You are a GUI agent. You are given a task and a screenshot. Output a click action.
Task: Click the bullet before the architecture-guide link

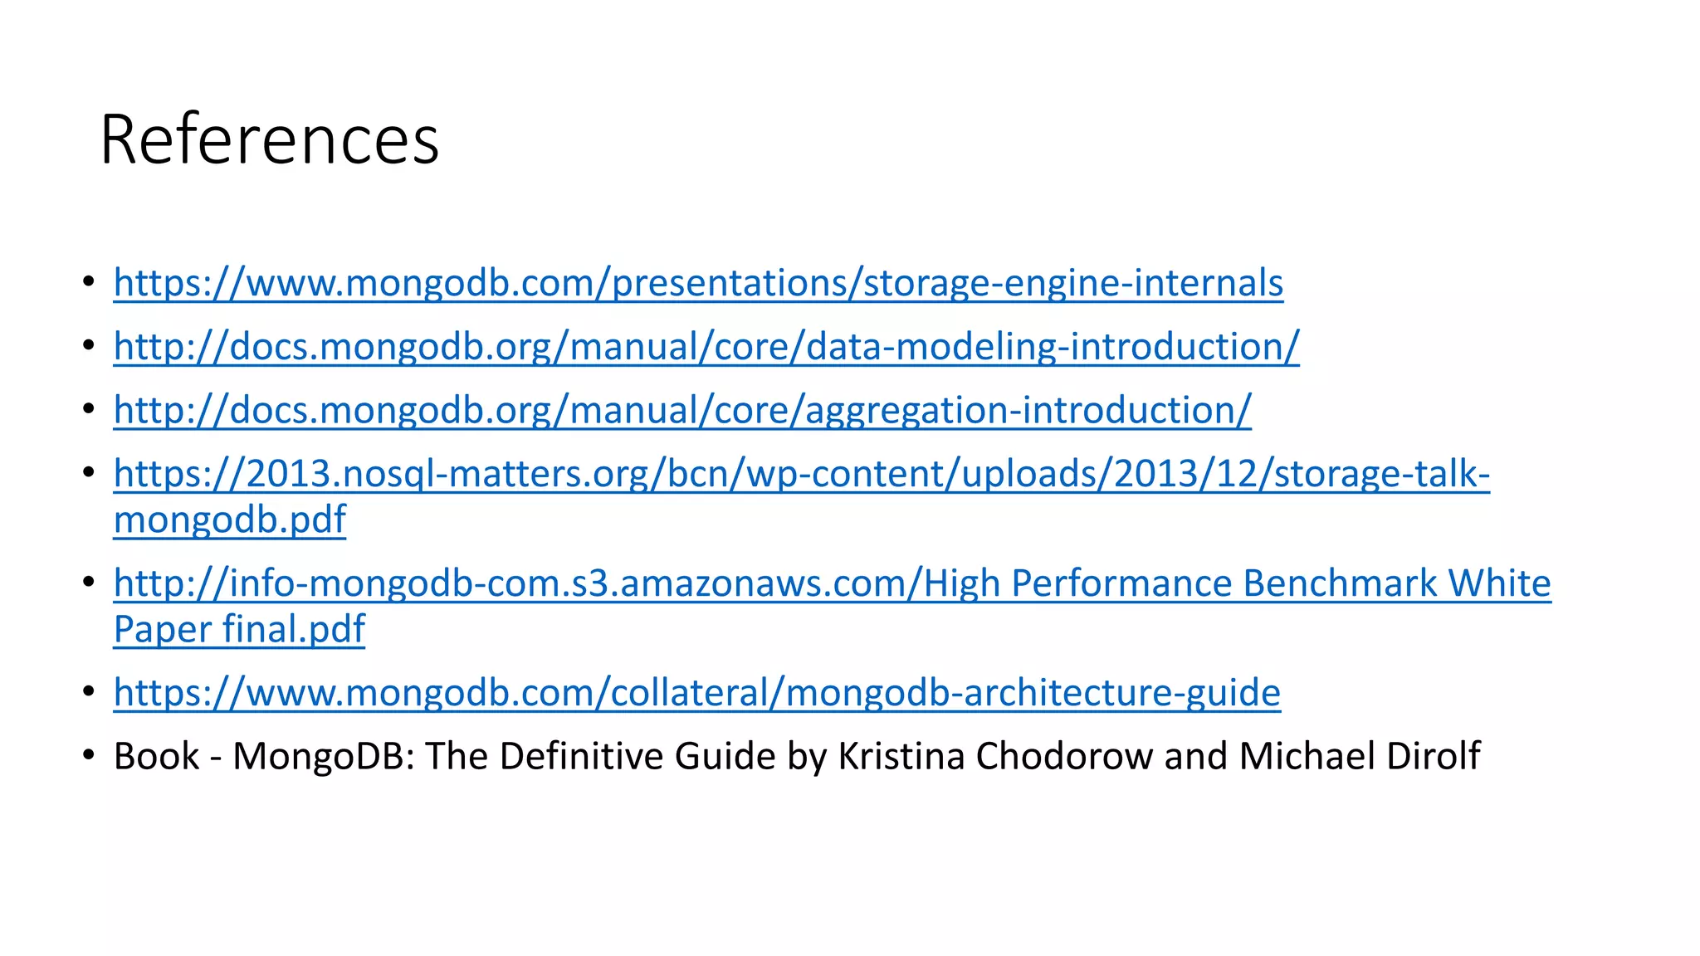(88, 692)
